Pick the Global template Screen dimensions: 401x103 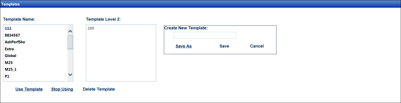point(11,56)
